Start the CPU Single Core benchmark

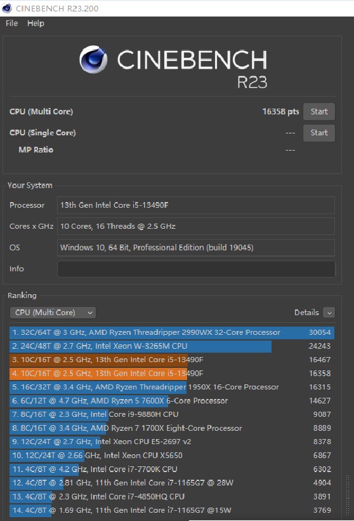319,133
